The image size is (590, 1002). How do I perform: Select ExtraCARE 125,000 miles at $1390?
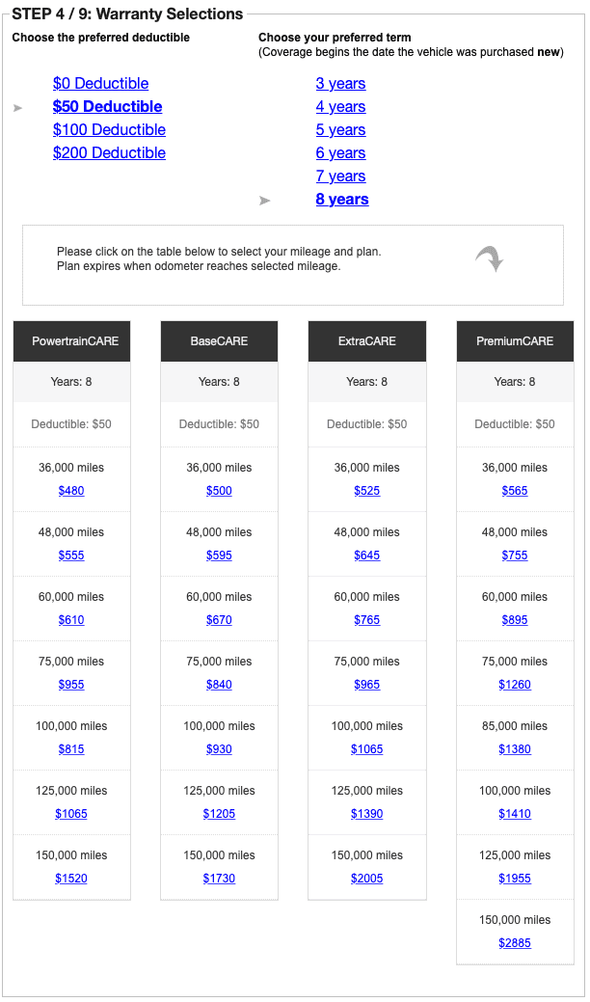pyautogui.click(x=367, y=814)
